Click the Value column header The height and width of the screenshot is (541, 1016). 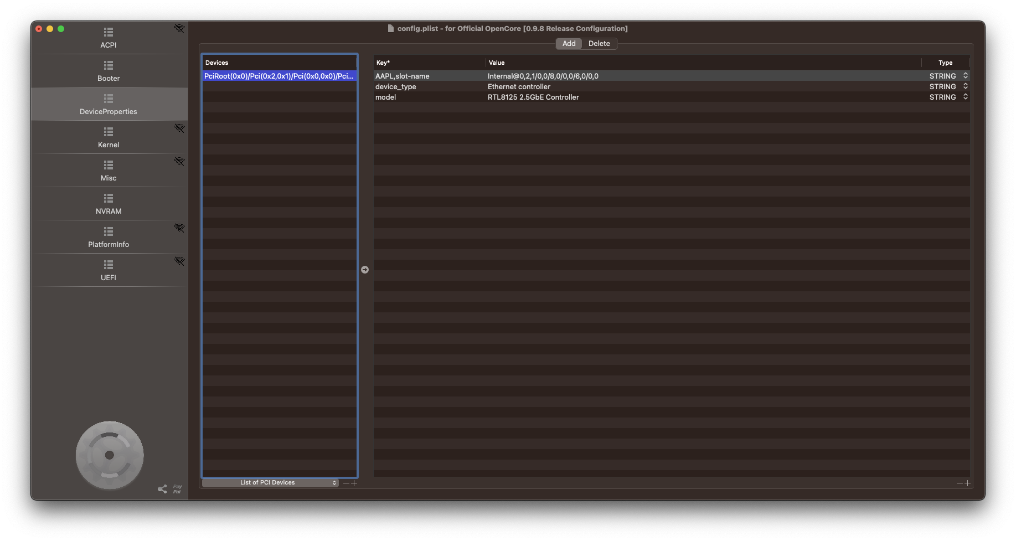(703, 63)
